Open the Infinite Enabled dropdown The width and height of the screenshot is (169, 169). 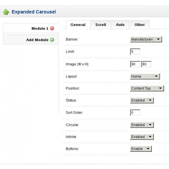pyautogui.click(x=142, y=137)
